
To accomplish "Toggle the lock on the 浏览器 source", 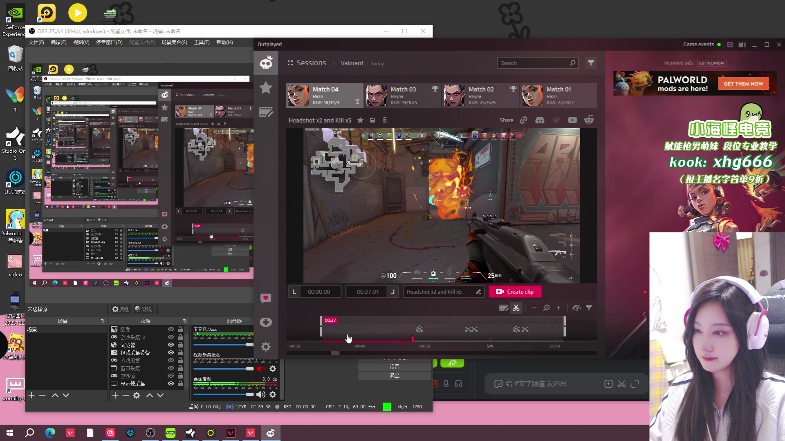I will pos(180,345).
